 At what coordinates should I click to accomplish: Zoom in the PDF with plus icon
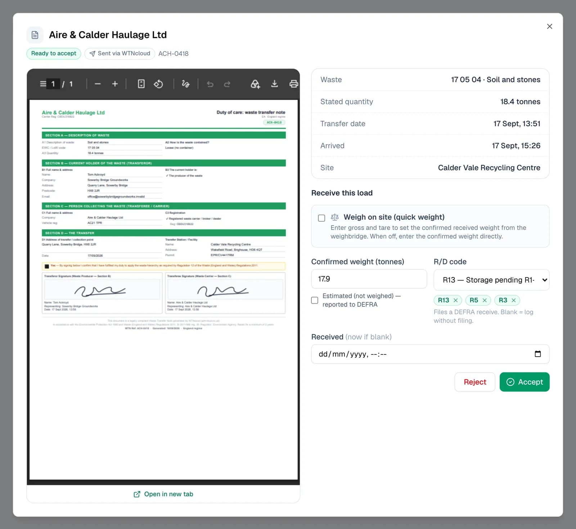115,84
